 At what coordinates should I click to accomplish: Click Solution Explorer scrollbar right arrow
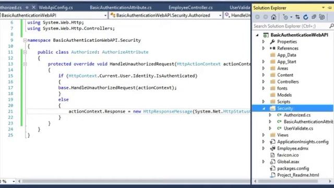coord(330,181)
